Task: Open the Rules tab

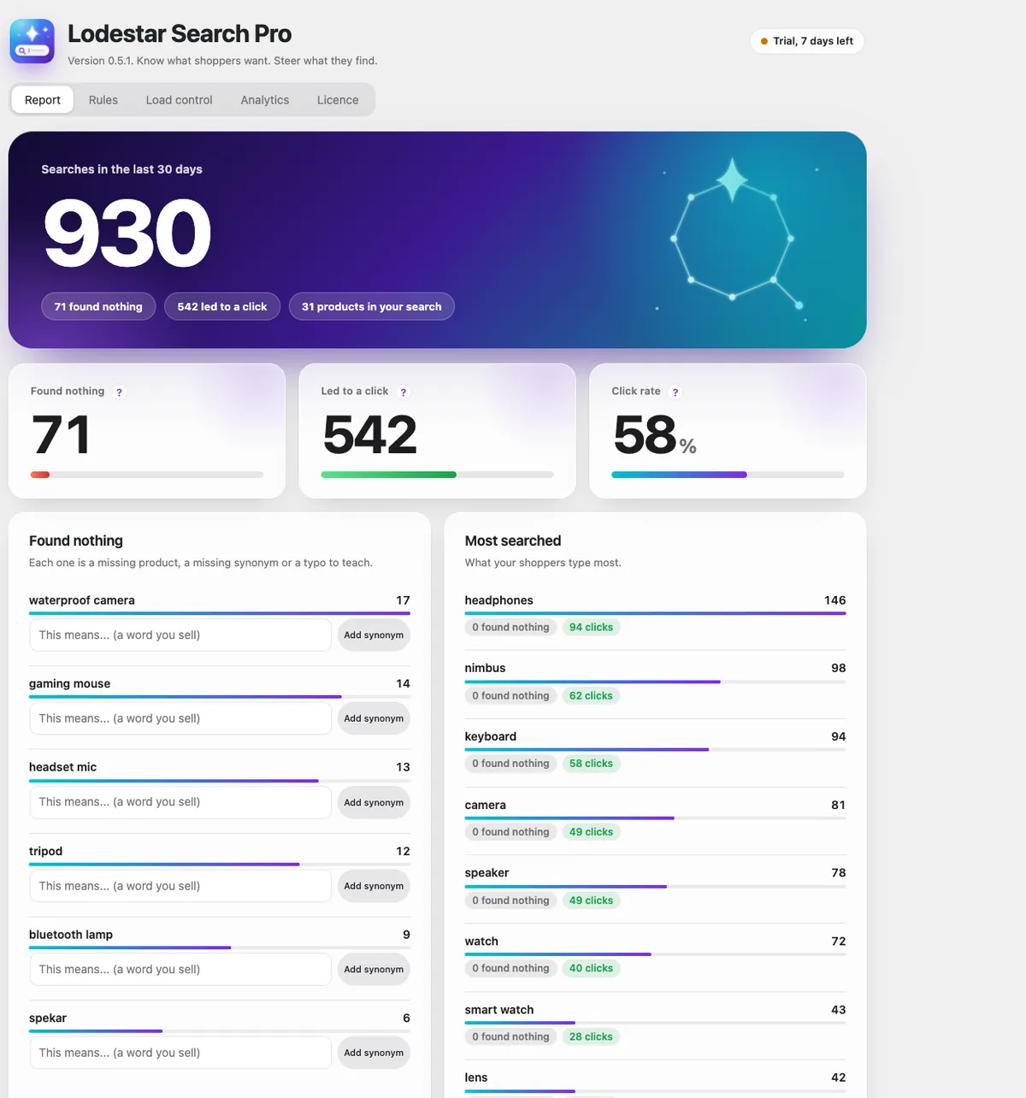Action: coord(103,100)
